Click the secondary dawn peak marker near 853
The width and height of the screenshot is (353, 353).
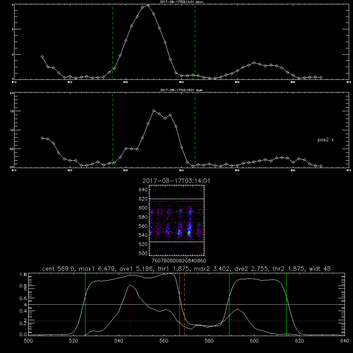point(254,62)
